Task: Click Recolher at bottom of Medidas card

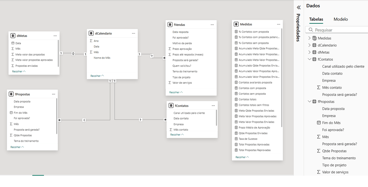Action: pos(242,157)
